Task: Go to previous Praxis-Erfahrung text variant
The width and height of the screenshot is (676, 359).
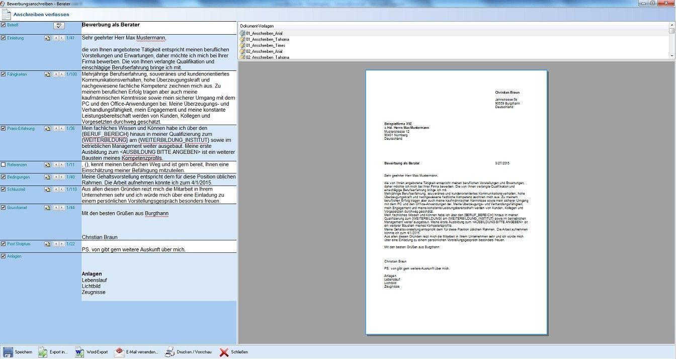Action: click(56, 129)
